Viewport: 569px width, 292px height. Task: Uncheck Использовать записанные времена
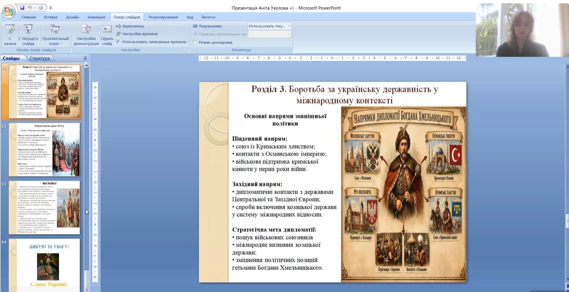coord(118,42)
